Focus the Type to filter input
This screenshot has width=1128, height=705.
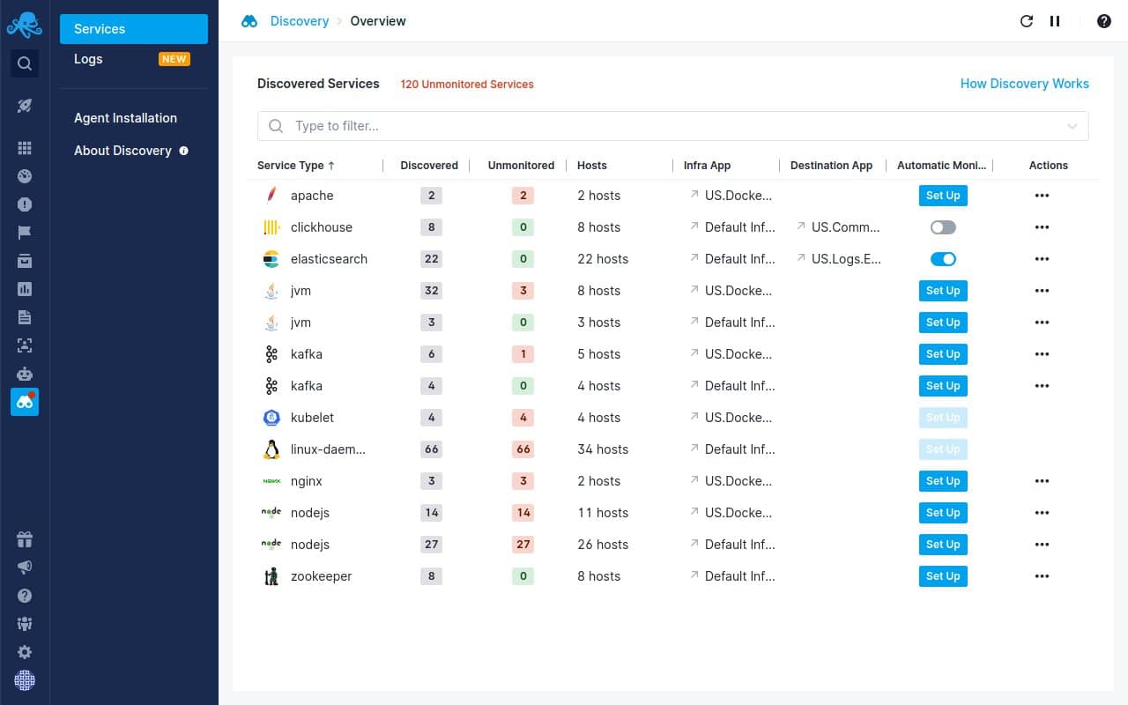coord(673,126)
